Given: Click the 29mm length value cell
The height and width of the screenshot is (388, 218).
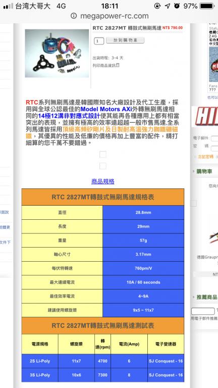Looking at the screenshot, I should (x=143, y=226).
